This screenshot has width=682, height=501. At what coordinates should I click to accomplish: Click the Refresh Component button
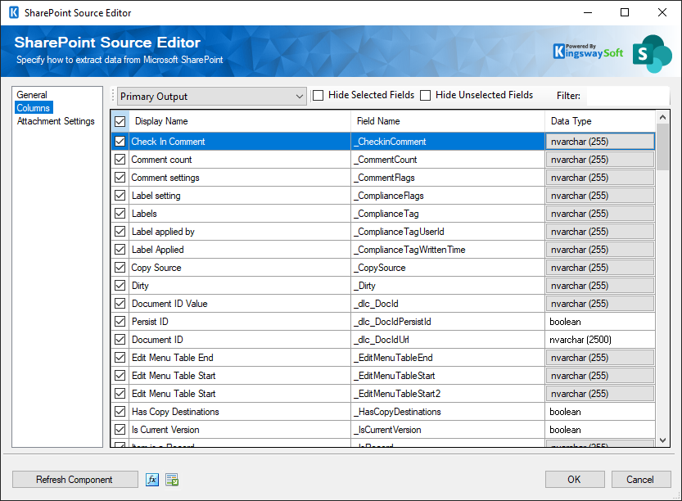point(75,479)
